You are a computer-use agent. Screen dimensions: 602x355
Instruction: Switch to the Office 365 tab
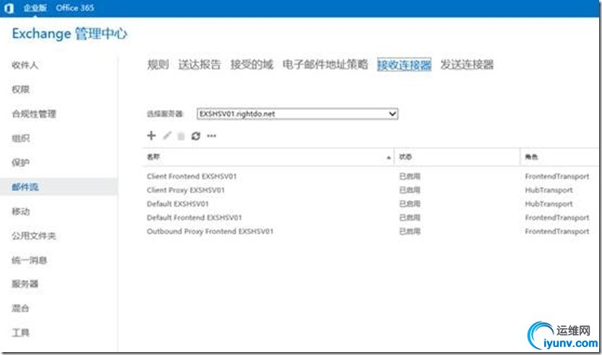(x=75, y=8)
